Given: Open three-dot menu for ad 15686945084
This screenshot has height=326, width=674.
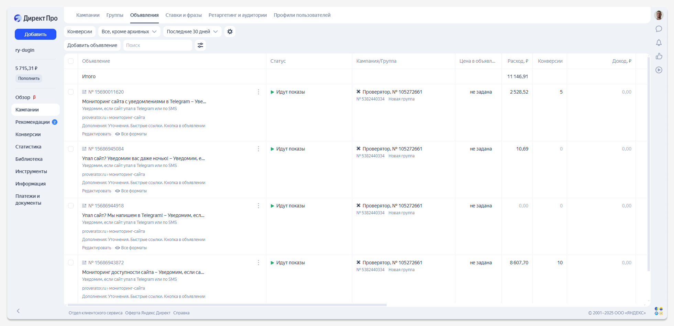Looking at the screenshot, I should [258, 149].
